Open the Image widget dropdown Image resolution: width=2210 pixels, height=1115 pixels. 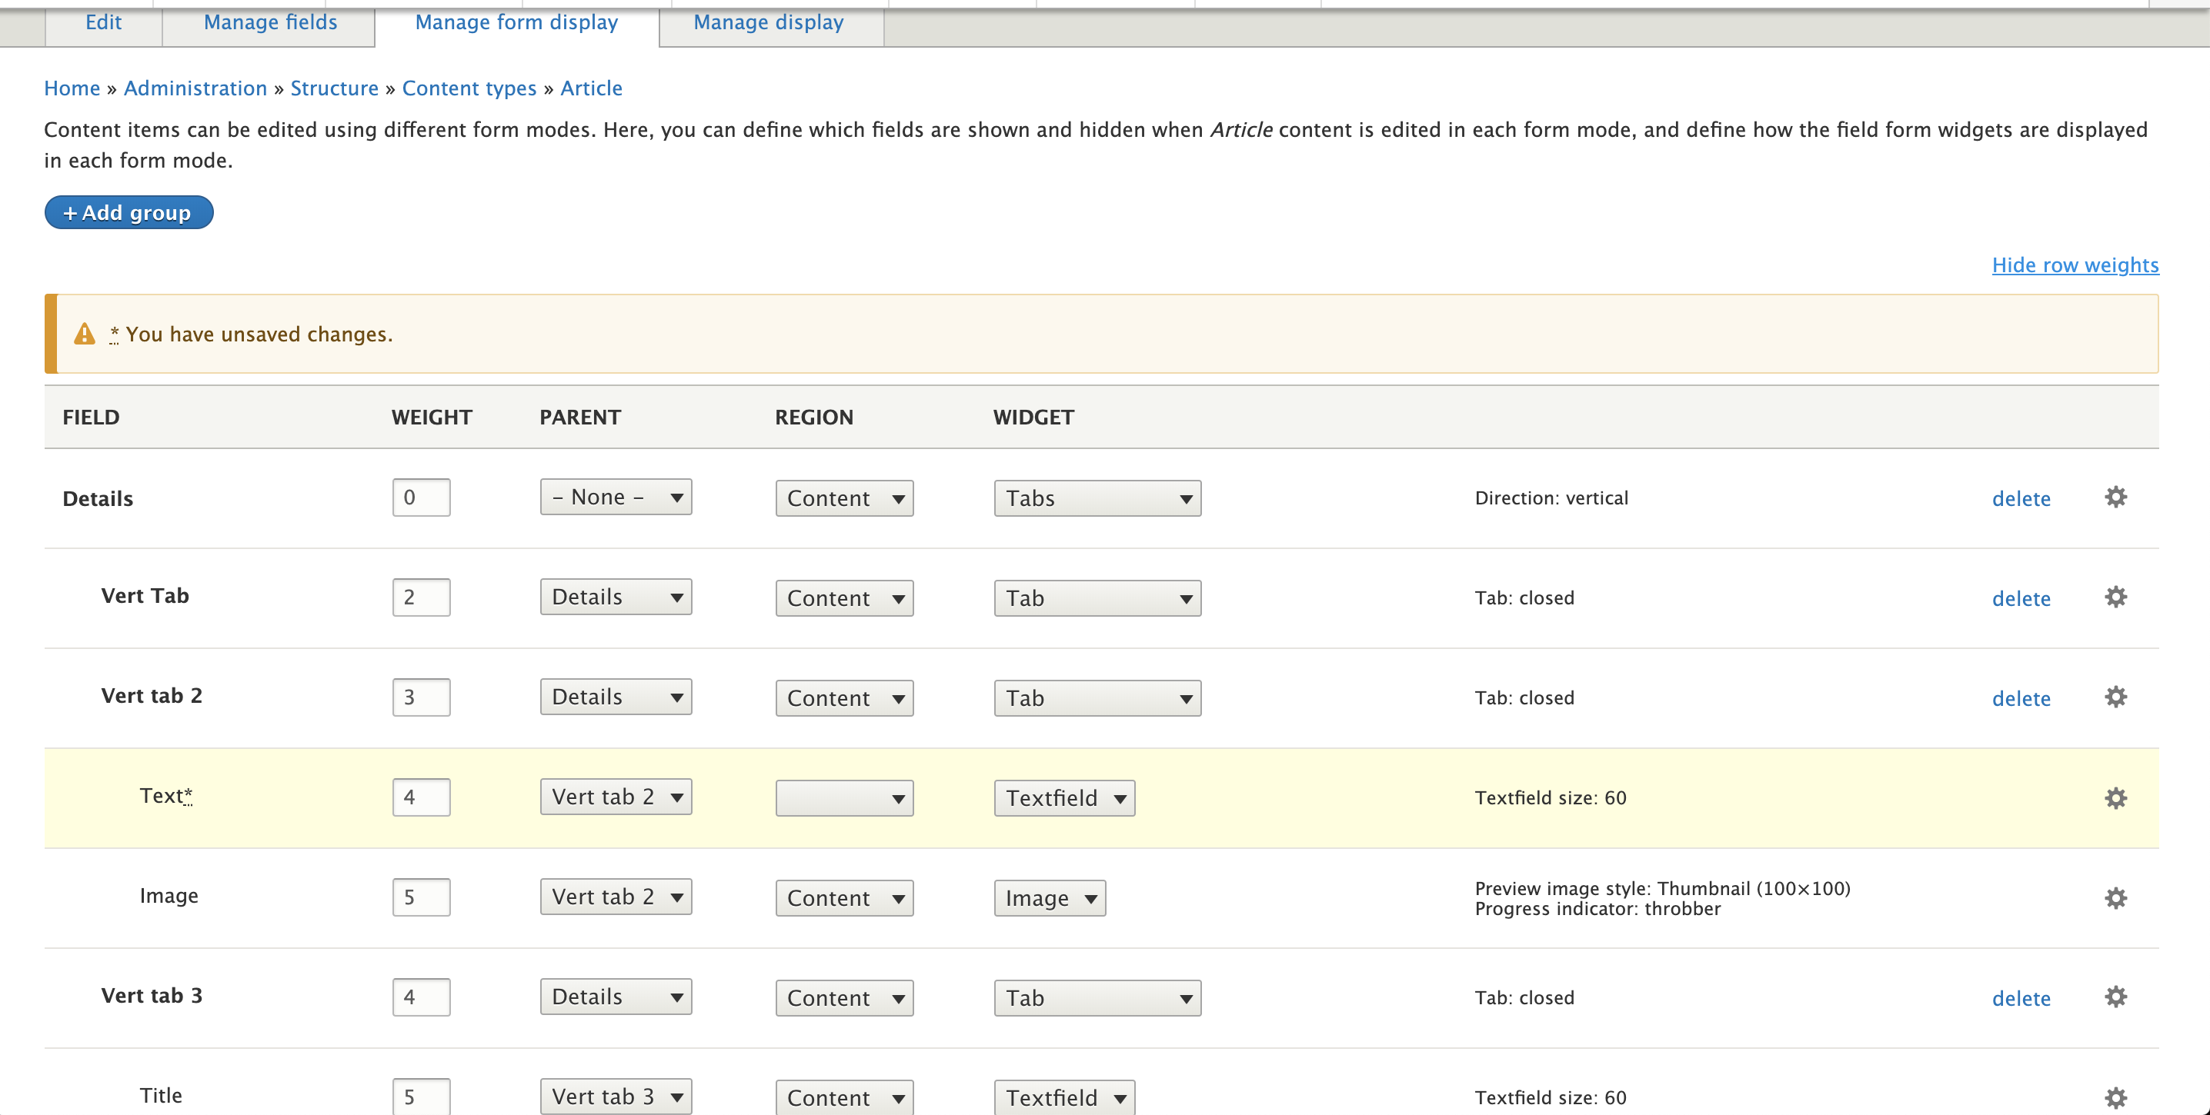(1050, 897)
